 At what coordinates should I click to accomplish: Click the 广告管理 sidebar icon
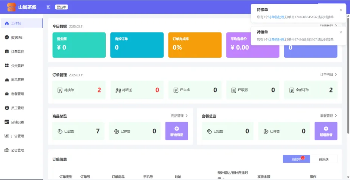coord(7,136)
